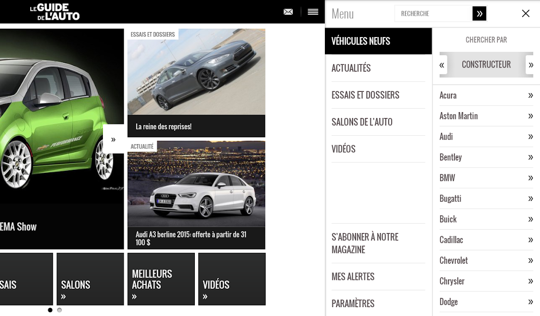This screenshot has height=316, width=540.
Task: Go to next search-by option arrow
Action: tap(530, 65)
